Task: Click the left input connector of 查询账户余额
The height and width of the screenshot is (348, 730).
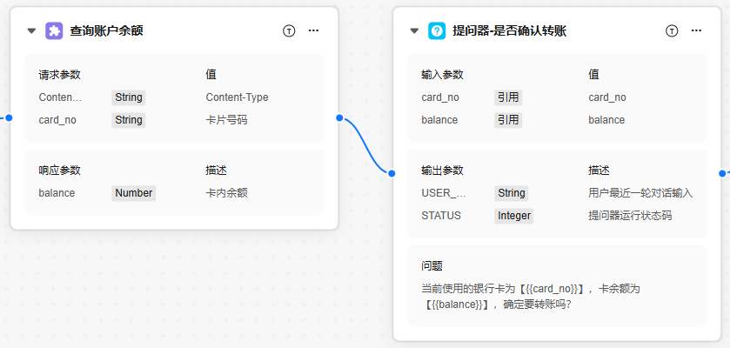Action: click(9, 118)
